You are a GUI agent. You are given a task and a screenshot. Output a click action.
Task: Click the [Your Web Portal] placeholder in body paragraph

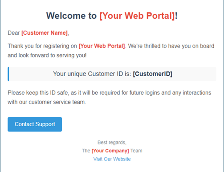102,46
